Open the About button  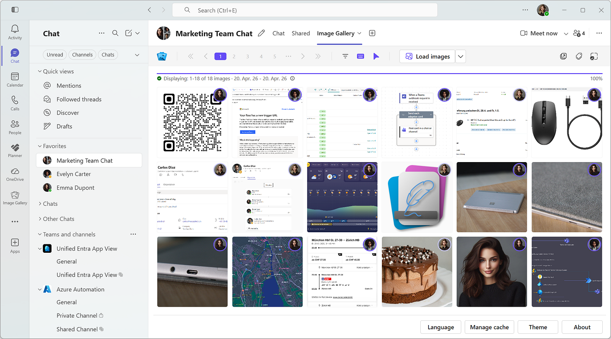(582, 327)
